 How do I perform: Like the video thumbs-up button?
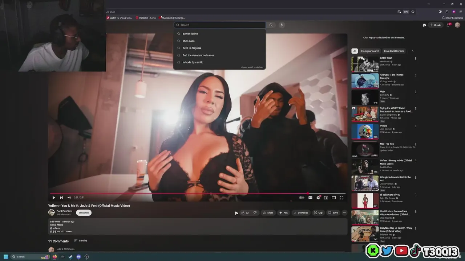pyautogui.click(x=245, y=213)
